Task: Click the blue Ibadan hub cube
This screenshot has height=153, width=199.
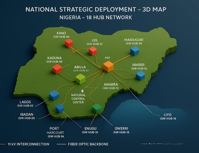Action: [60, 108]
